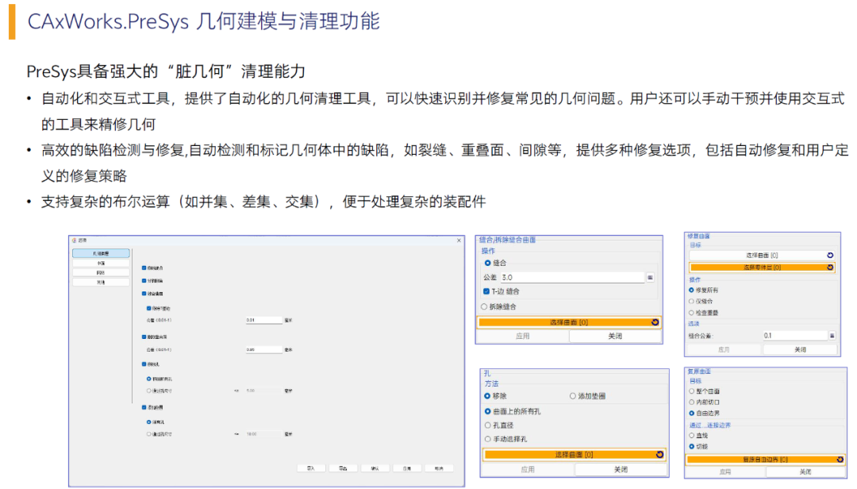Toggle the checkbox directly above the 0.05 field
Image resolution: width=857 pixels, height=489 pixels.
click(x=144, y=337)
